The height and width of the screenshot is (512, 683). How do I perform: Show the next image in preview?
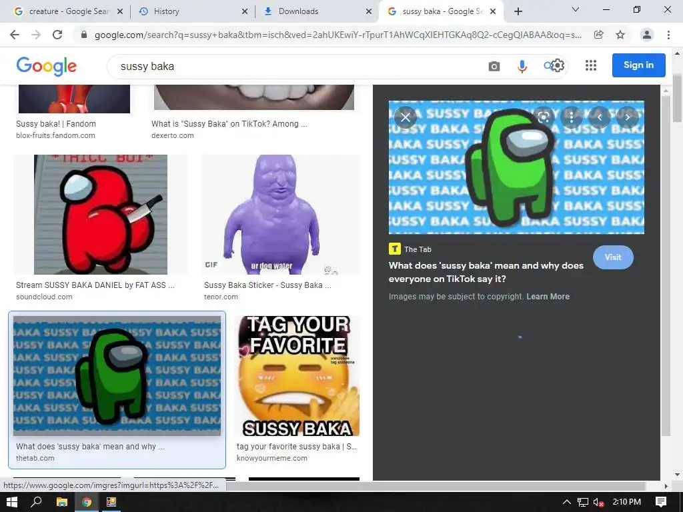[x=627, y=117]
